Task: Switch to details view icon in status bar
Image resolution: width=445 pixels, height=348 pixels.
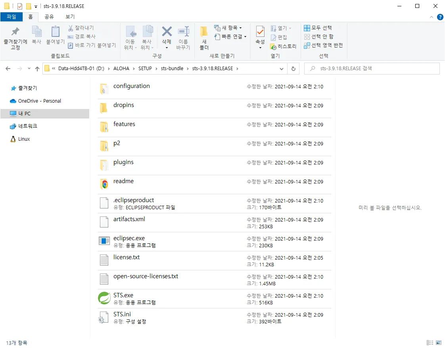Action: 430,343
